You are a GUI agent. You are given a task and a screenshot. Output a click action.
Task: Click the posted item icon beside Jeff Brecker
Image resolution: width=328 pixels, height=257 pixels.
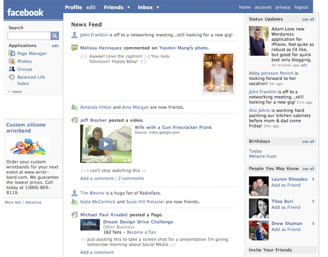(74, 120)
